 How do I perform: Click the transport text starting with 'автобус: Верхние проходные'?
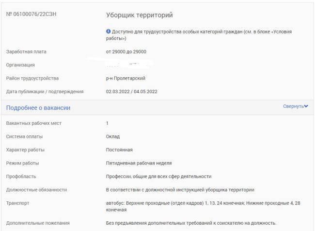pyautogui.click(x=203, y=206)
